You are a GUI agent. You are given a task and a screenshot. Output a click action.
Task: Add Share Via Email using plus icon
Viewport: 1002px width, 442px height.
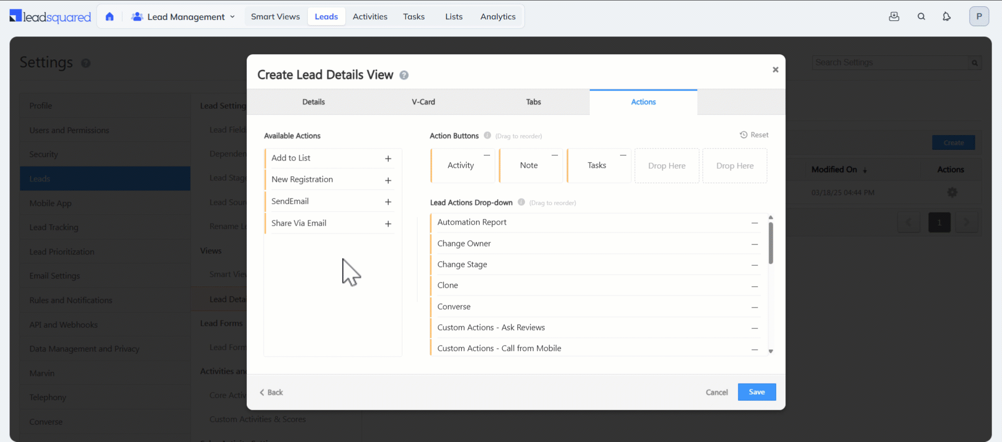coord(388,224)
